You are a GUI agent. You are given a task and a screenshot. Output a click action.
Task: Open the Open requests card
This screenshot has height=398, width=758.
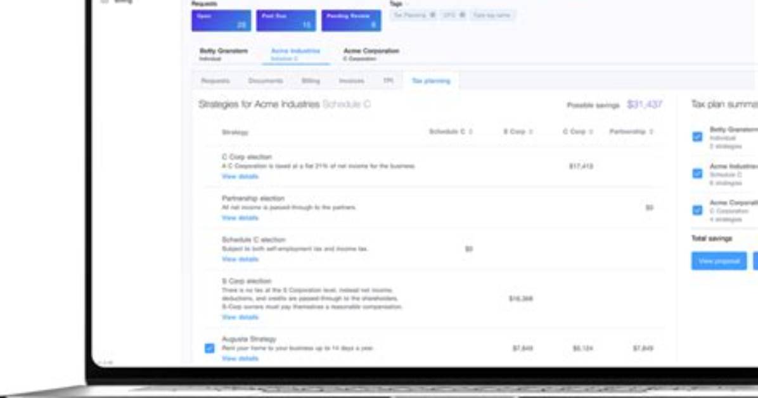pos(221,21)
